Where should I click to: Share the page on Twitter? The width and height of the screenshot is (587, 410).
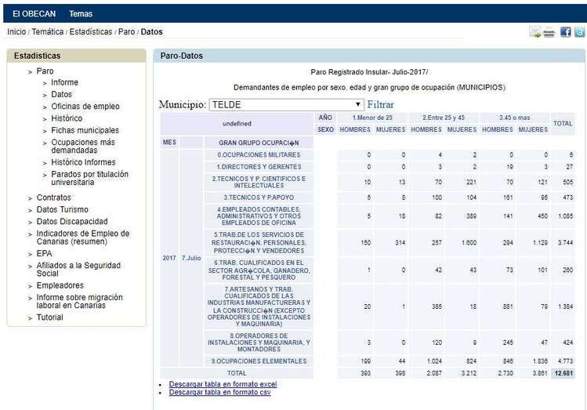click(x=579, y=32)
